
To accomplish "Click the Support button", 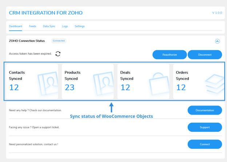I will (205, 127).
